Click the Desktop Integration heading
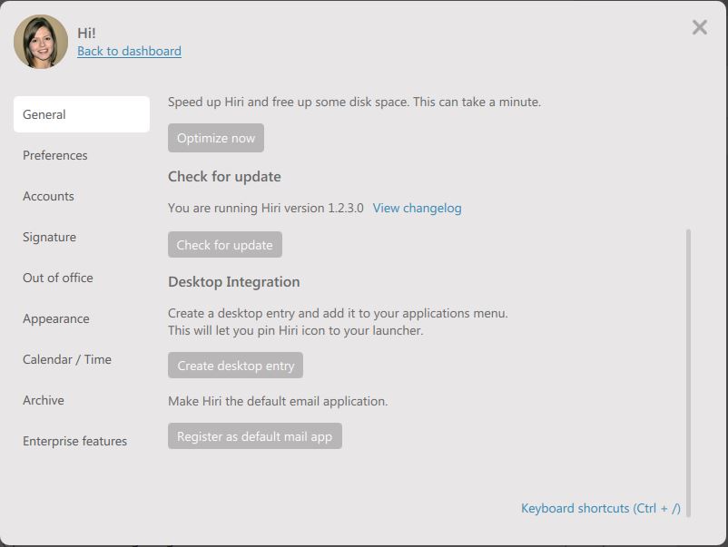 coord(234,281)
